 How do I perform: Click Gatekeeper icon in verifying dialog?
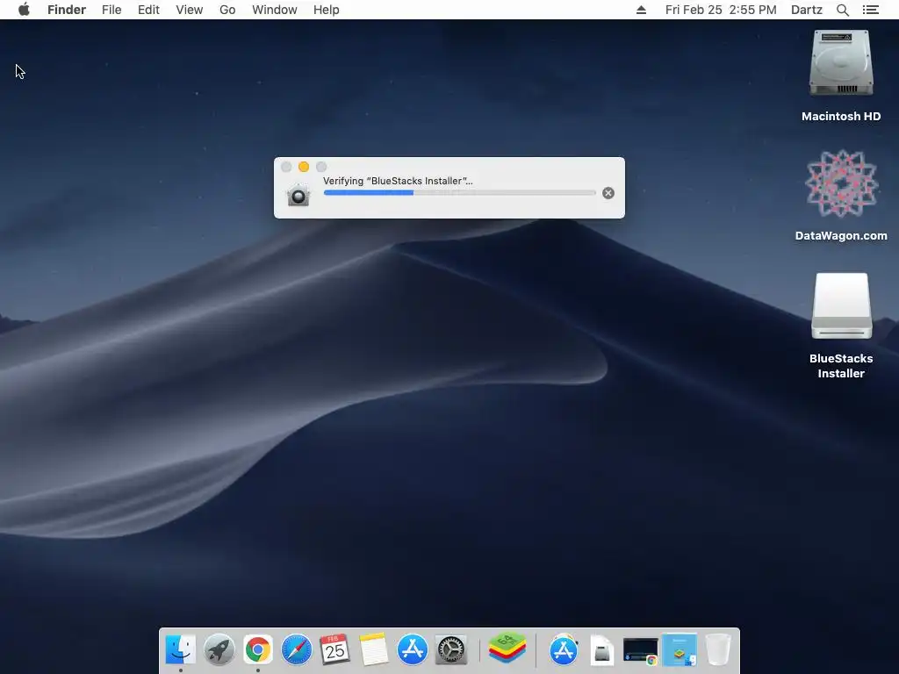pos(298,195)
